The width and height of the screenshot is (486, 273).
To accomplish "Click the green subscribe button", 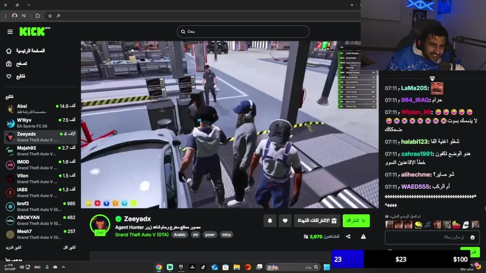I will 356,221.
